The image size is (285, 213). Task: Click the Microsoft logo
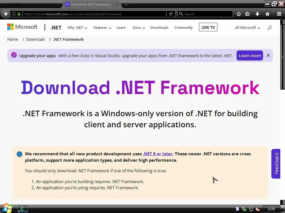pos(22,27)
